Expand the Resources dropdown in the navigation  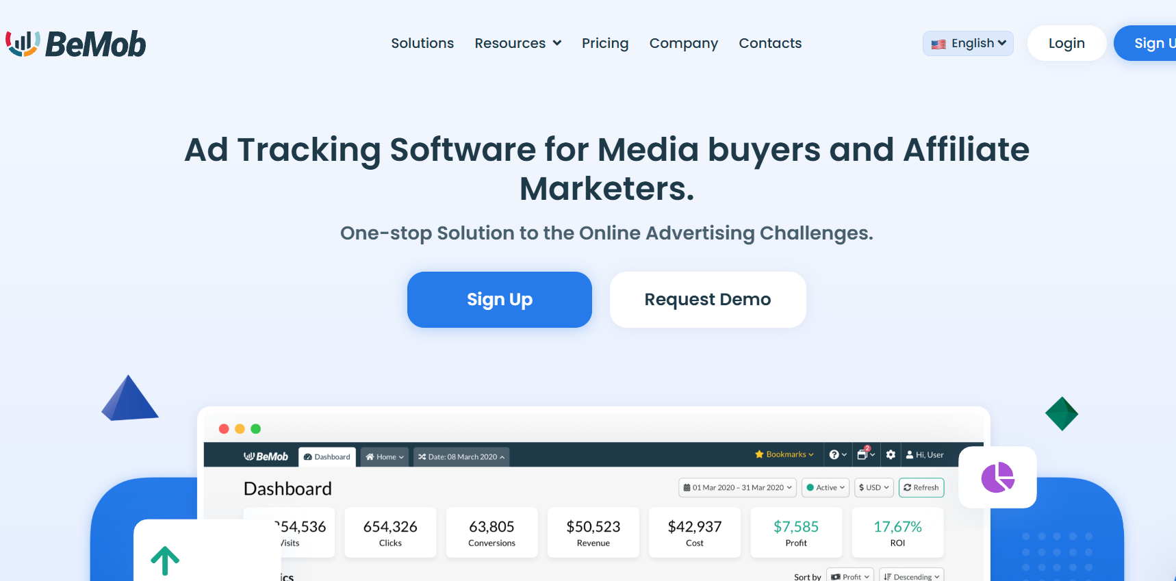[x=518, y=43]
